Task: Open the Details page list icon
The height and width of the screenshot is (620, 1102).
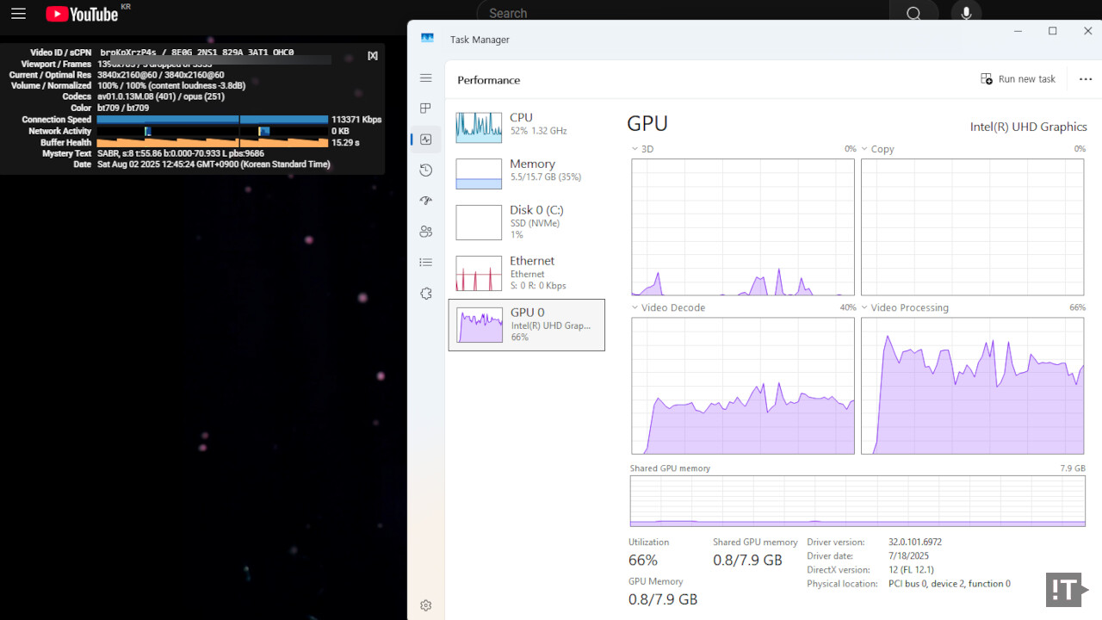Action: point(425,263)
